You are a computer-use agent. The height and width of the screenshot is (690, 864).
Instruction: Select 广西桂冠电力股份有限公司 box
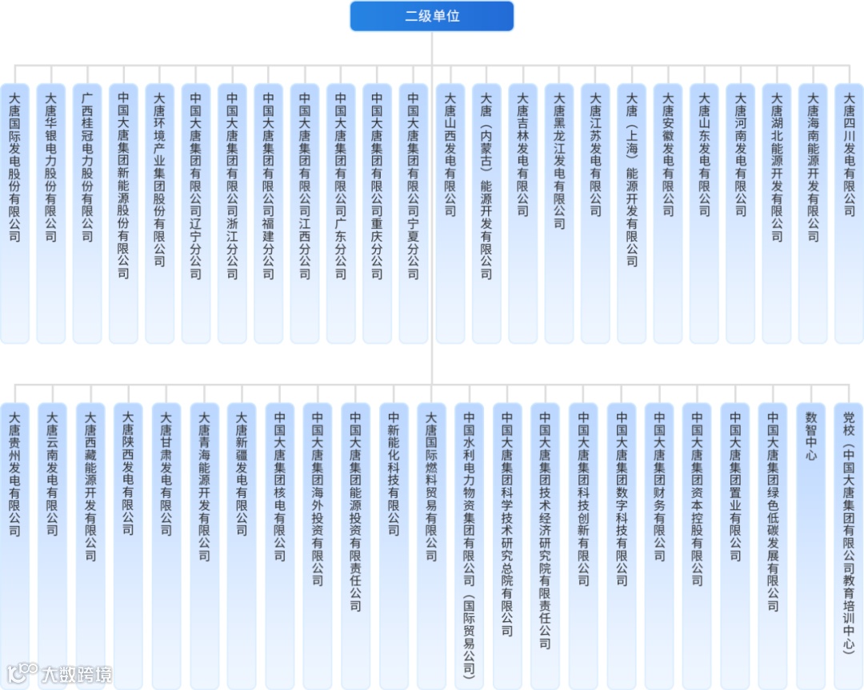coord(87,213)
